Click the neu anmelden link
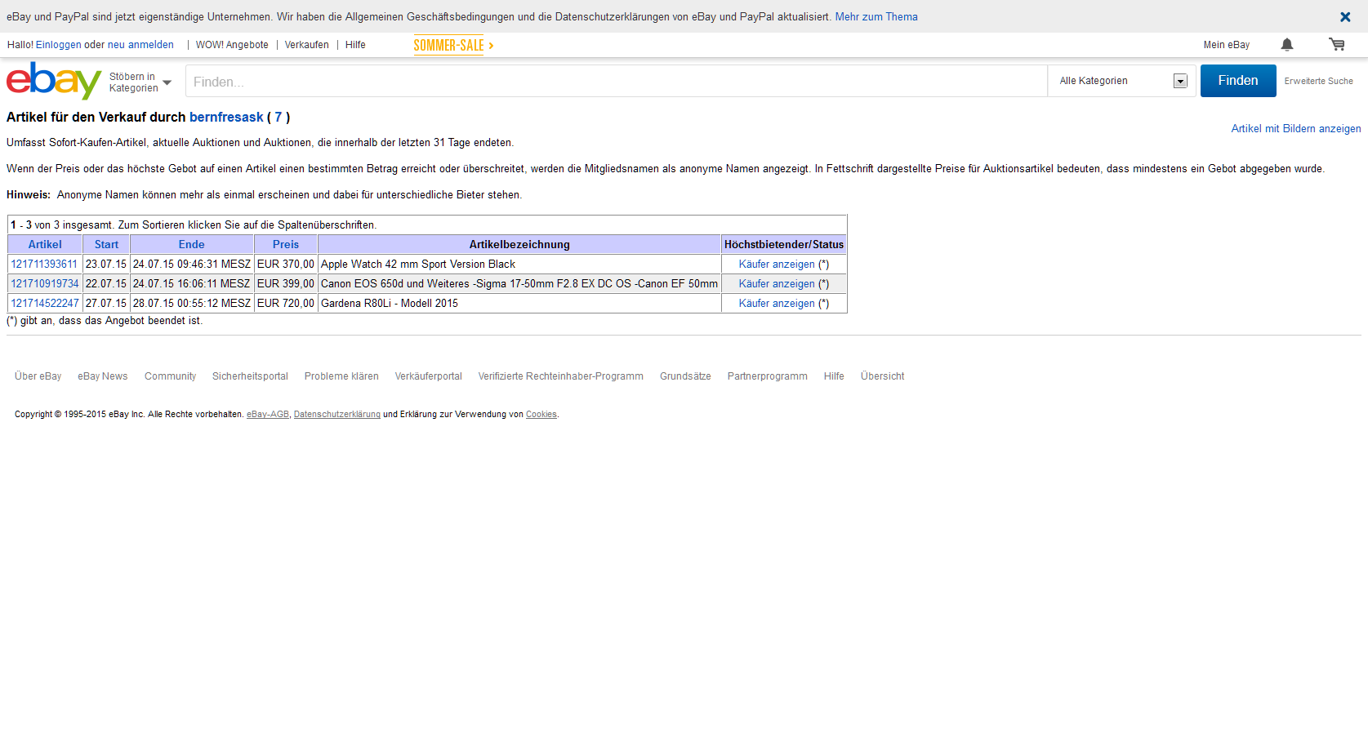The height and width of the screenshot is (738, 1368). point(140,45)
